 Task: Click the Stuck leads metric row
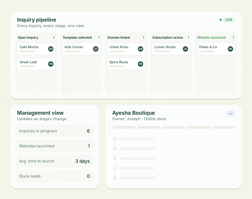click(55, 176)
